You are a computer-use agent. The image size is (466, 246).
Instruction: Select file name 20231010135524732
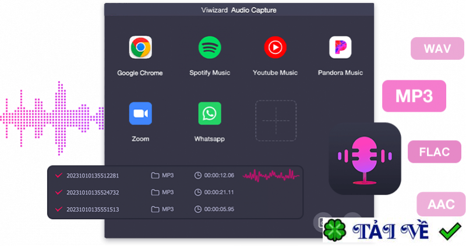pyautogui.click(x=93, y=192)
